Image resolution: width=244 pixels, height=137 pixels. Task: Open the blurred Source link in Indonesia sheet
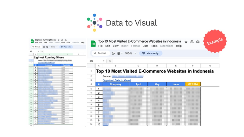[127, 76]
